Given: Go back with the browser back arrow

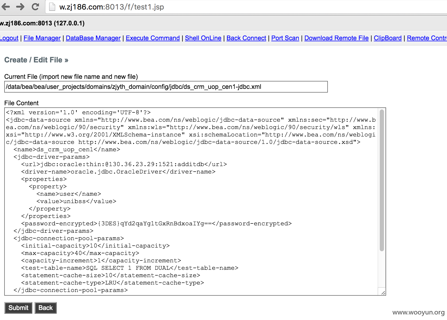Looking at the screenshot, I should click(x=6, y=7).
